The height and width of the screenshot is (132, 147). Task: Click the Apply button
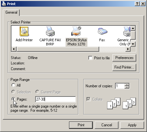pyautogui.click(x=132, y=125)
